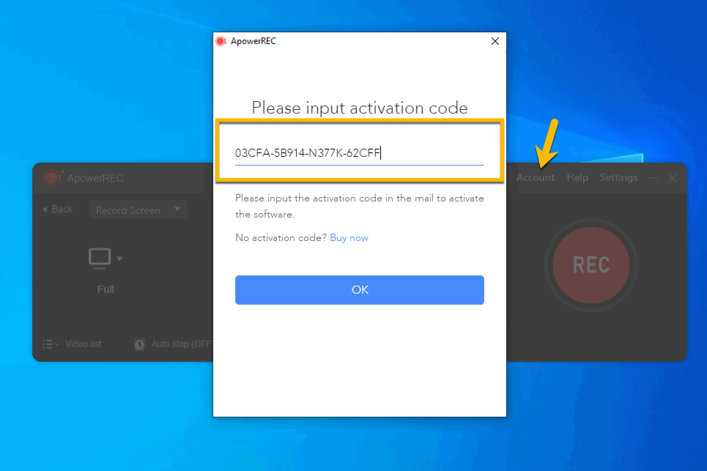
Task: Open the Settings menu
Action: [x=618, y=178]
